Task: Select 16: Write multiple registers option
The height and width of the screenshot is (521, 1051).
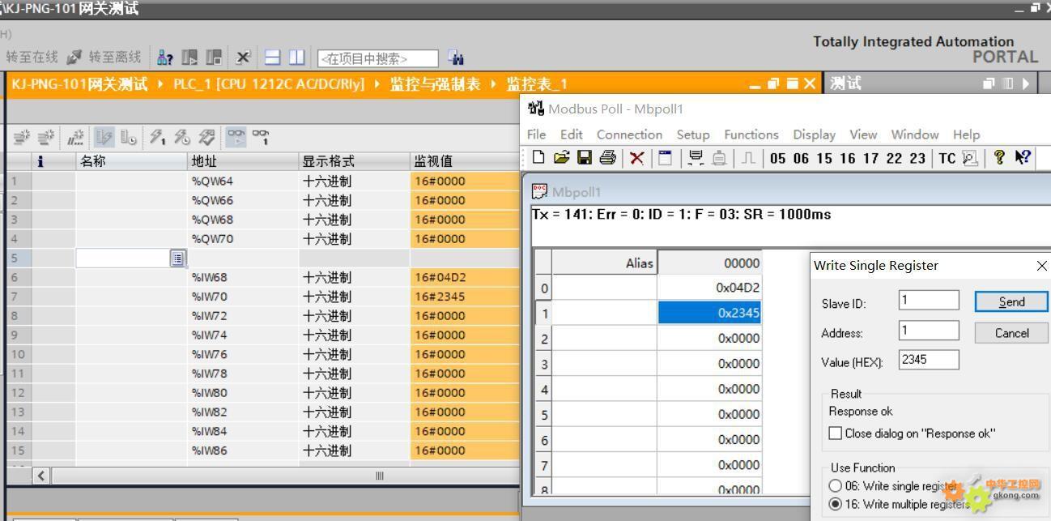Action: pyautogui.click(x=835, y=504)
